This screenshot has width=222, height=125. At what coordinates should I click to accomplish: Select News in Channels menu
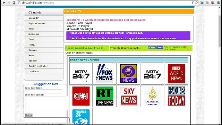click(x=44, y=56)
